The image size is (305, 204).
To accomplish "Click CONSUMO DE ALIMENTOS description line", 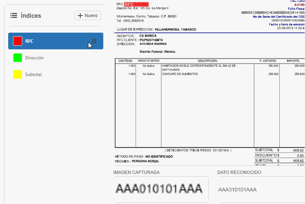I will 180,74.
